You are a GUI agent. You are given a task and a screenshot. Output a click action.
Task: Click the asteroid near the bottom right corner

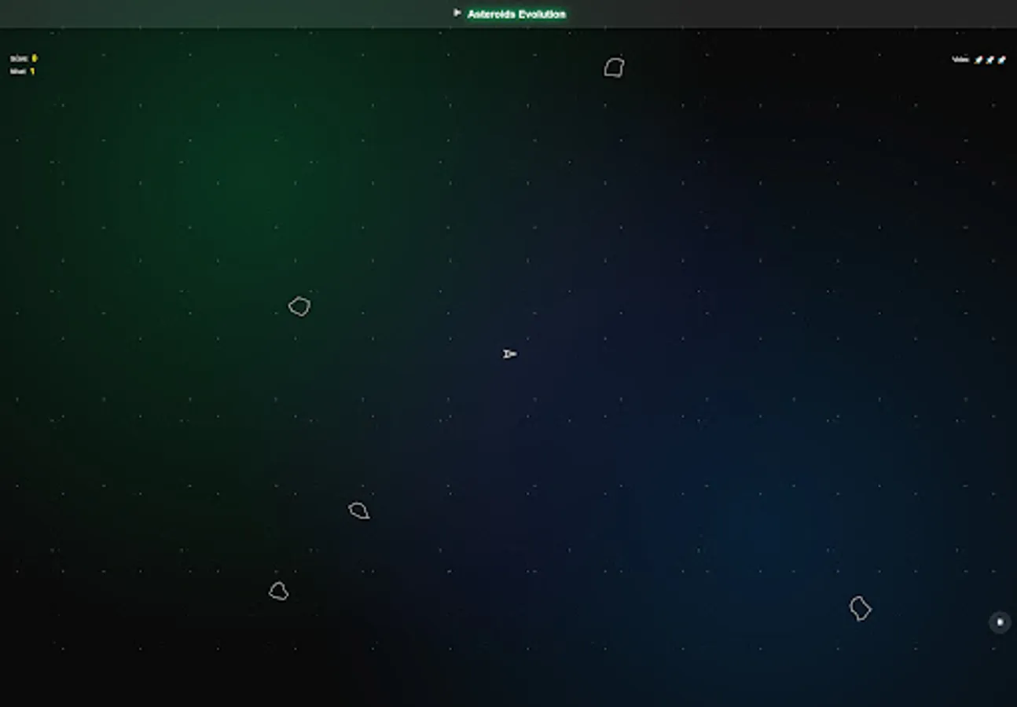(861, 607)
